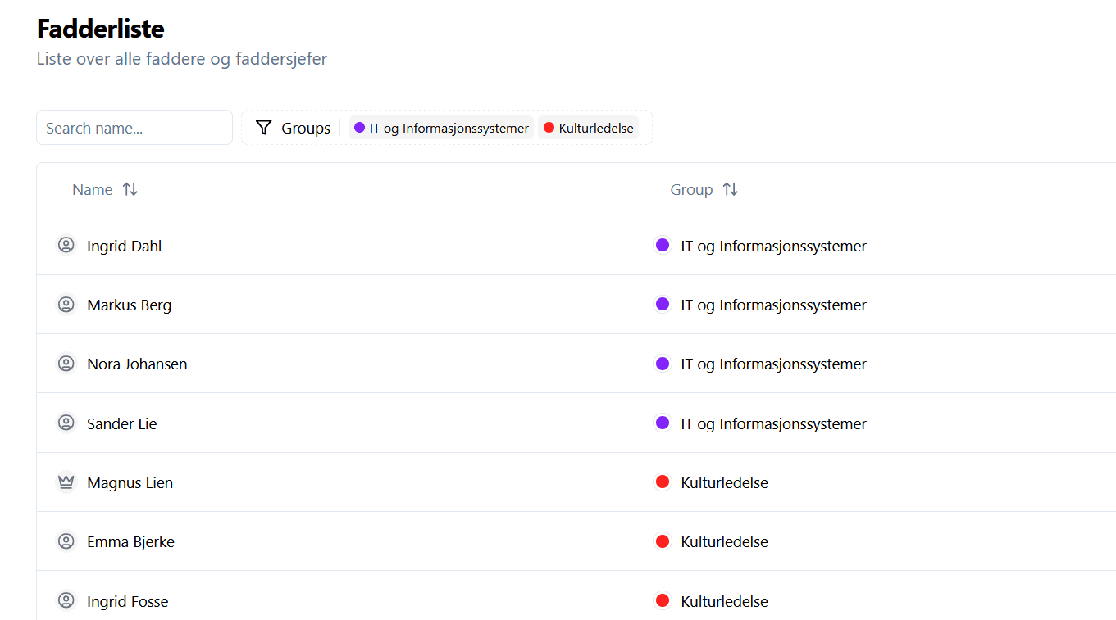The width and height of the screenshot is (1116, 620).
Task: Select the name Ingrid Fosse
Action: [127, 601]
